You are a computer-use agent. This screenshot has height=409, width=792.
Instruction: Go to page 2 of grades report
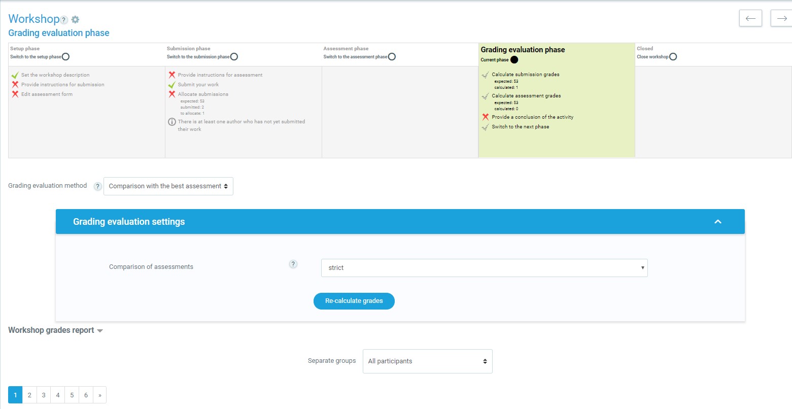pyautogui.click(x=29, y=395)
